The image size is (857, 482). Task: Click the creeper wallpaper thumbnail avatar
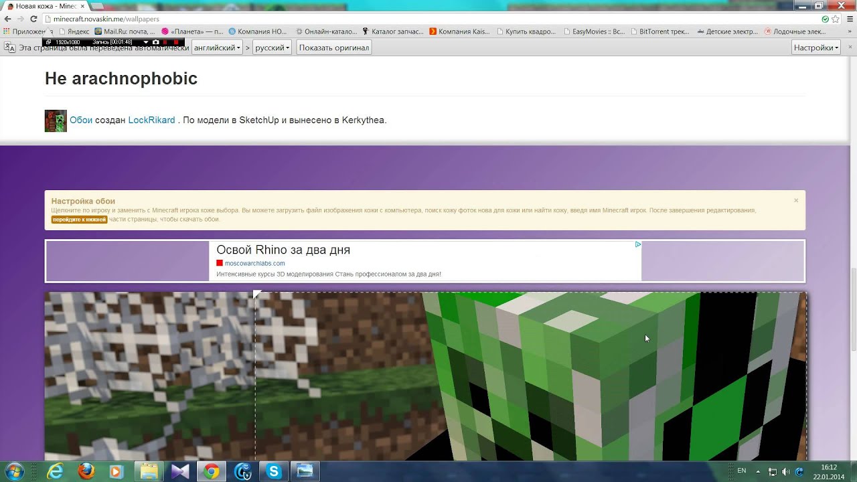56,120
